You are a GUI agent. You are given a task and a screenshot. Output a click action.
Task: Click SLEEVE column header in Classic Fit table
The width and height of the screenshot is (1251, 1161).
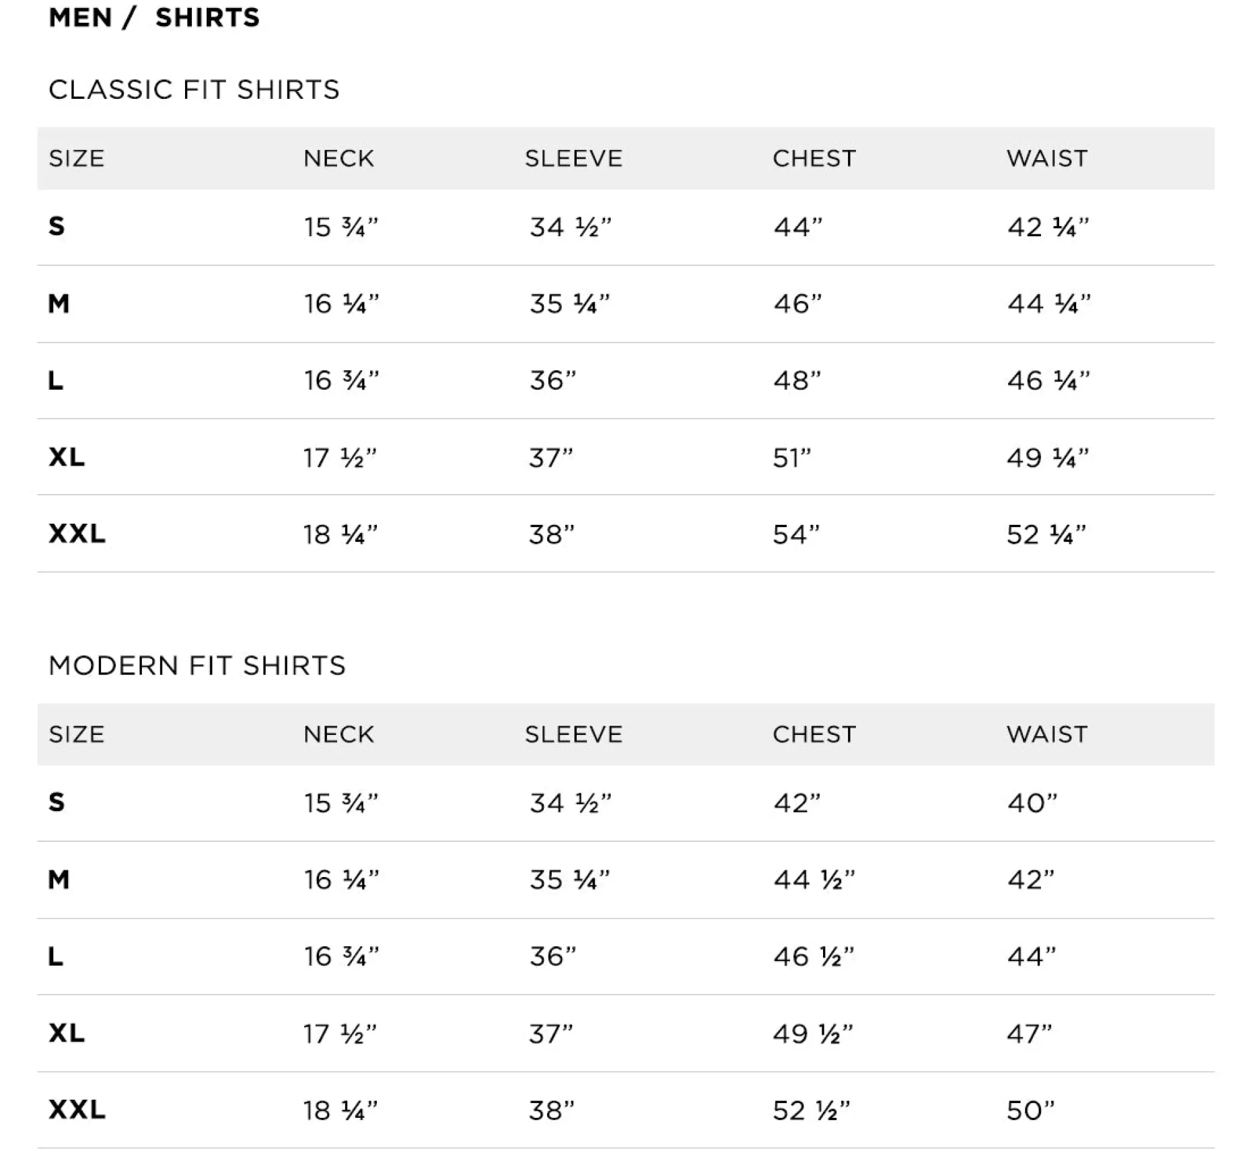click(573, 159)
